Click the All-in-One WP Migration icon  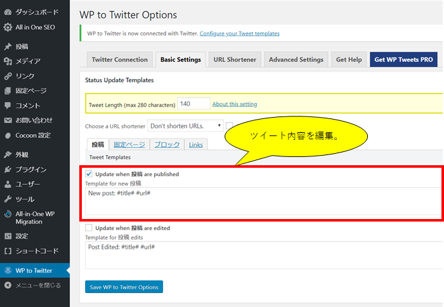8,214
